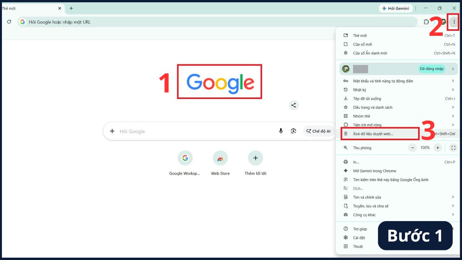Viewport: 462px width, 260px height.
Task: Expand the "Nhóm thẻ" submenu
Action: click(x=398, y=116)
